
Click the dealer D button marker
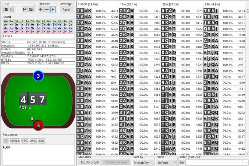tap(32, 119)
